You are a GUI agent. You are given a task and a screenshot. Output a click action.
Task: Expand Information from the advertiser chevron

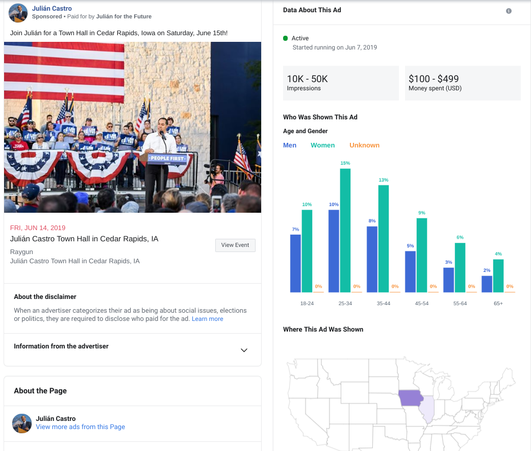coord(244,350)
